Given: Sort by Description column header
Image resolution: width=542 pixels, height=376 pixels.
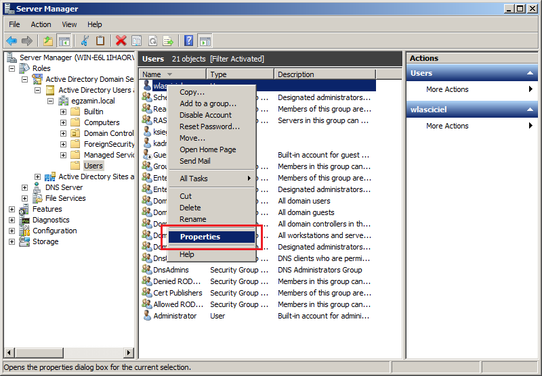Looking at the screenshot, I should pyautogui.click(x=325, y=74).
